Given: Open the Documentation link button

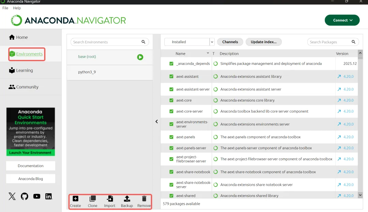Looking at the screenshot, I should [31, 166].
